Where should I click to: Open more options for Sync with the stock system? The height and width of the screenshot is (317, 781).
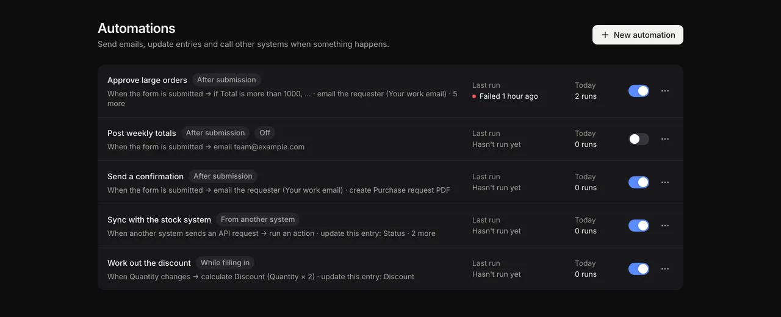[665, 226]
